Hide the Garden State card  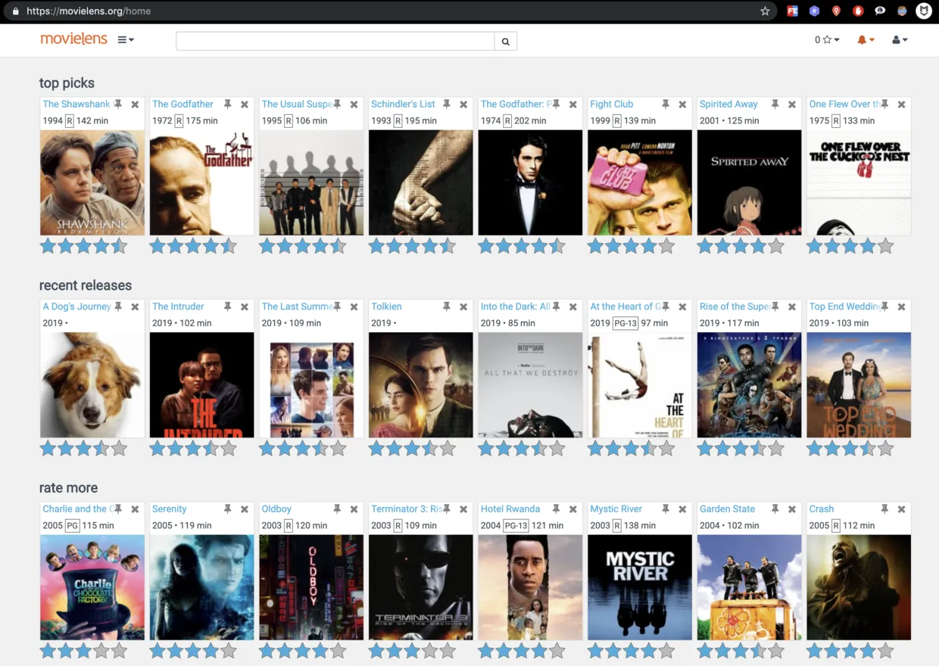(792, 509)
